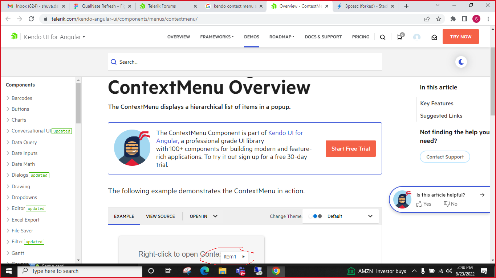Click the No thumbs-down feedback
Screen dimensions: 496x278
click(451, 204)
